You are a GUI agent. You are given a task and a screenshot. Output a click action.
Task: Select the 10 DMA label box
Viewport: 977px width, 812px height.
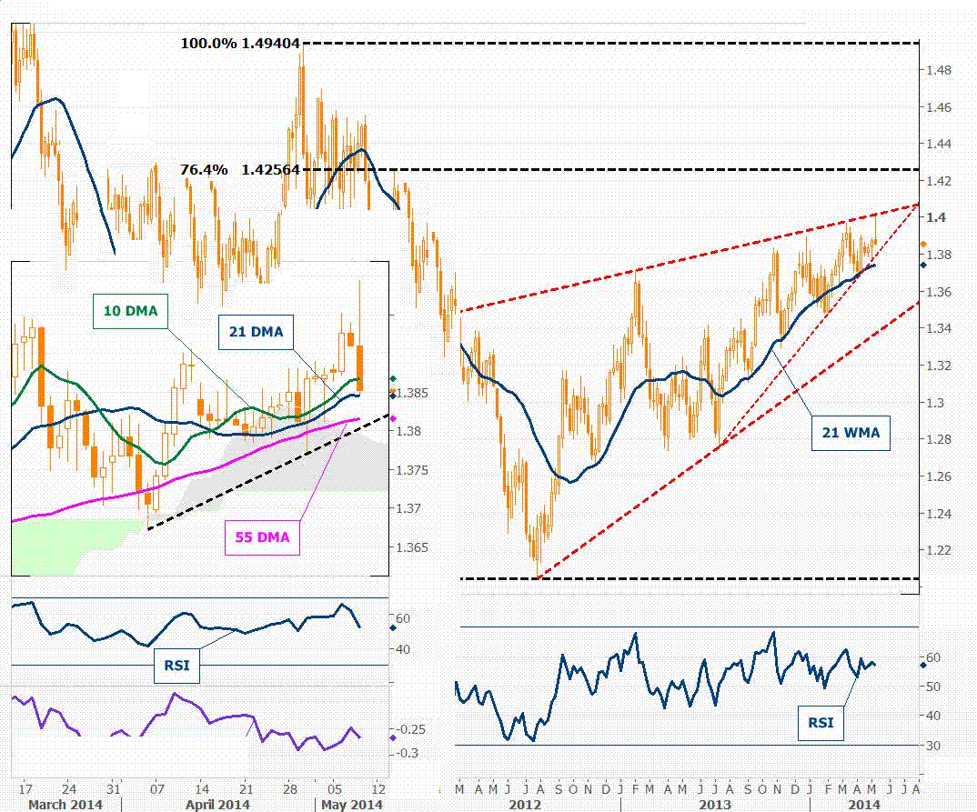129,311
